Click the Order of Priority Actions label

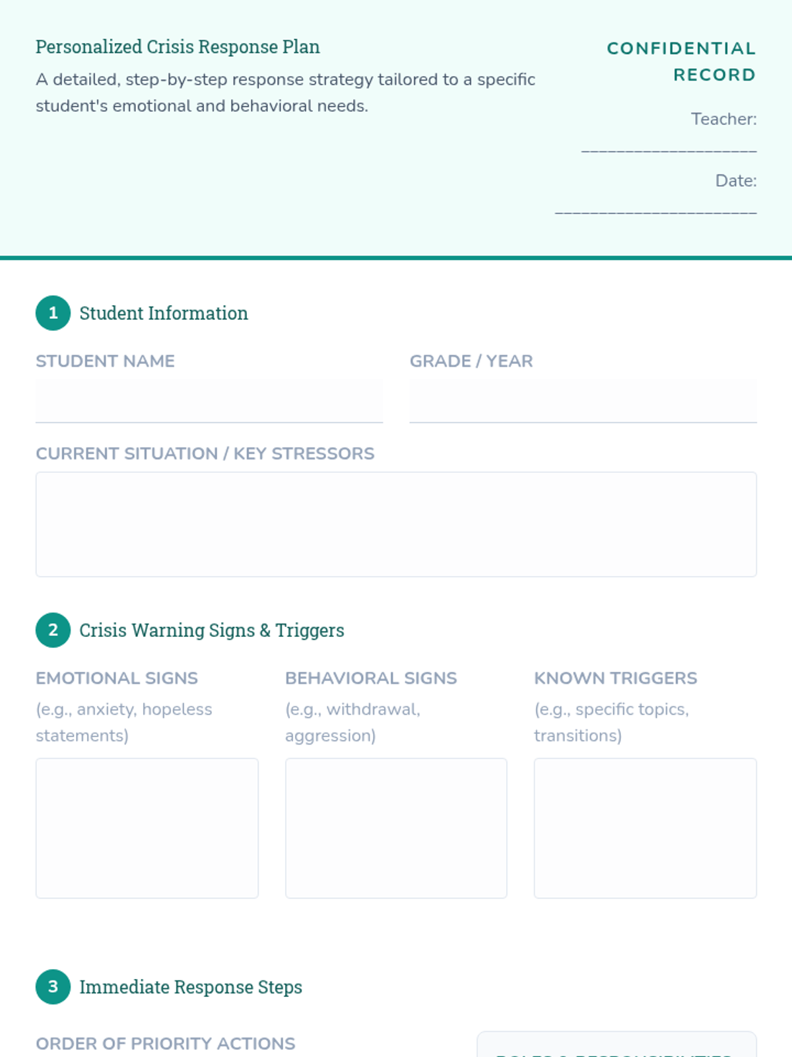point(166,1044)
